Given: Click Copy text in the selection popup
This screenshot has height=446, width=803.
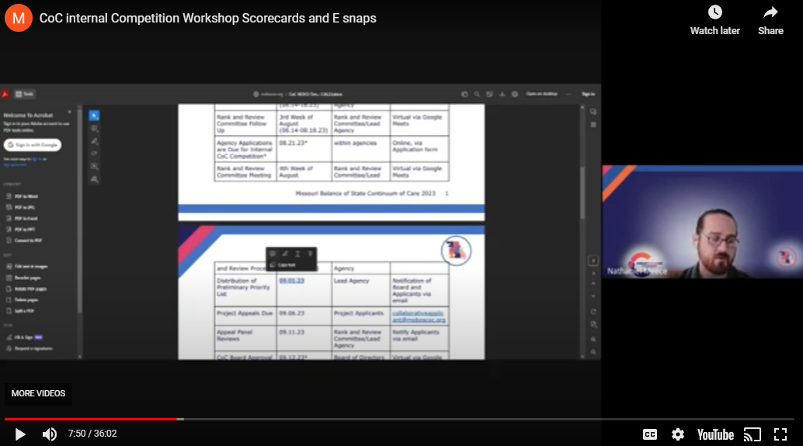Looking at the screenshot, I should (283, 265).
